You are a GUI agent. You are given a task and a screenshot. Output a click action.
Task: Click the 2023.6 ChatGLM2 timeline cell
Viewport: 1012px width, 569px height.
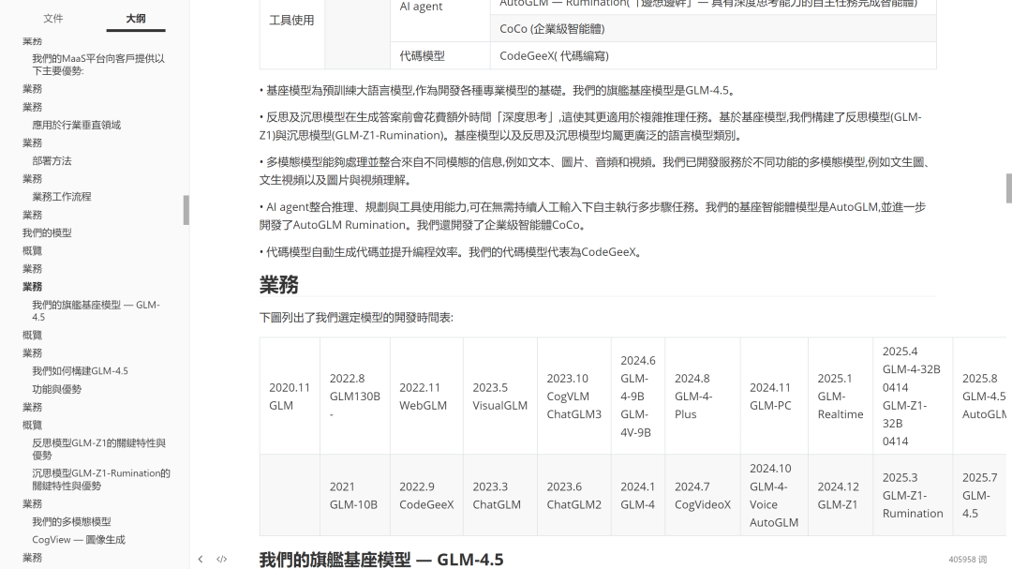[574, 495]
